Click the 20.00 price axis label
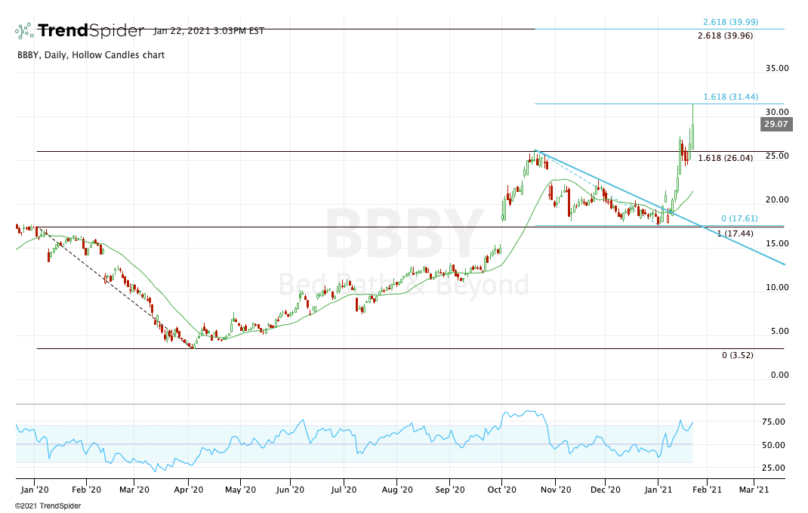The image size is (808, 513). (776, 199)
